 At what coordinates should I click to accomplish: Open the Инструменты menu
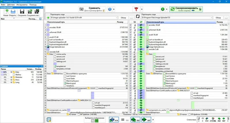(x=22, y=5)
